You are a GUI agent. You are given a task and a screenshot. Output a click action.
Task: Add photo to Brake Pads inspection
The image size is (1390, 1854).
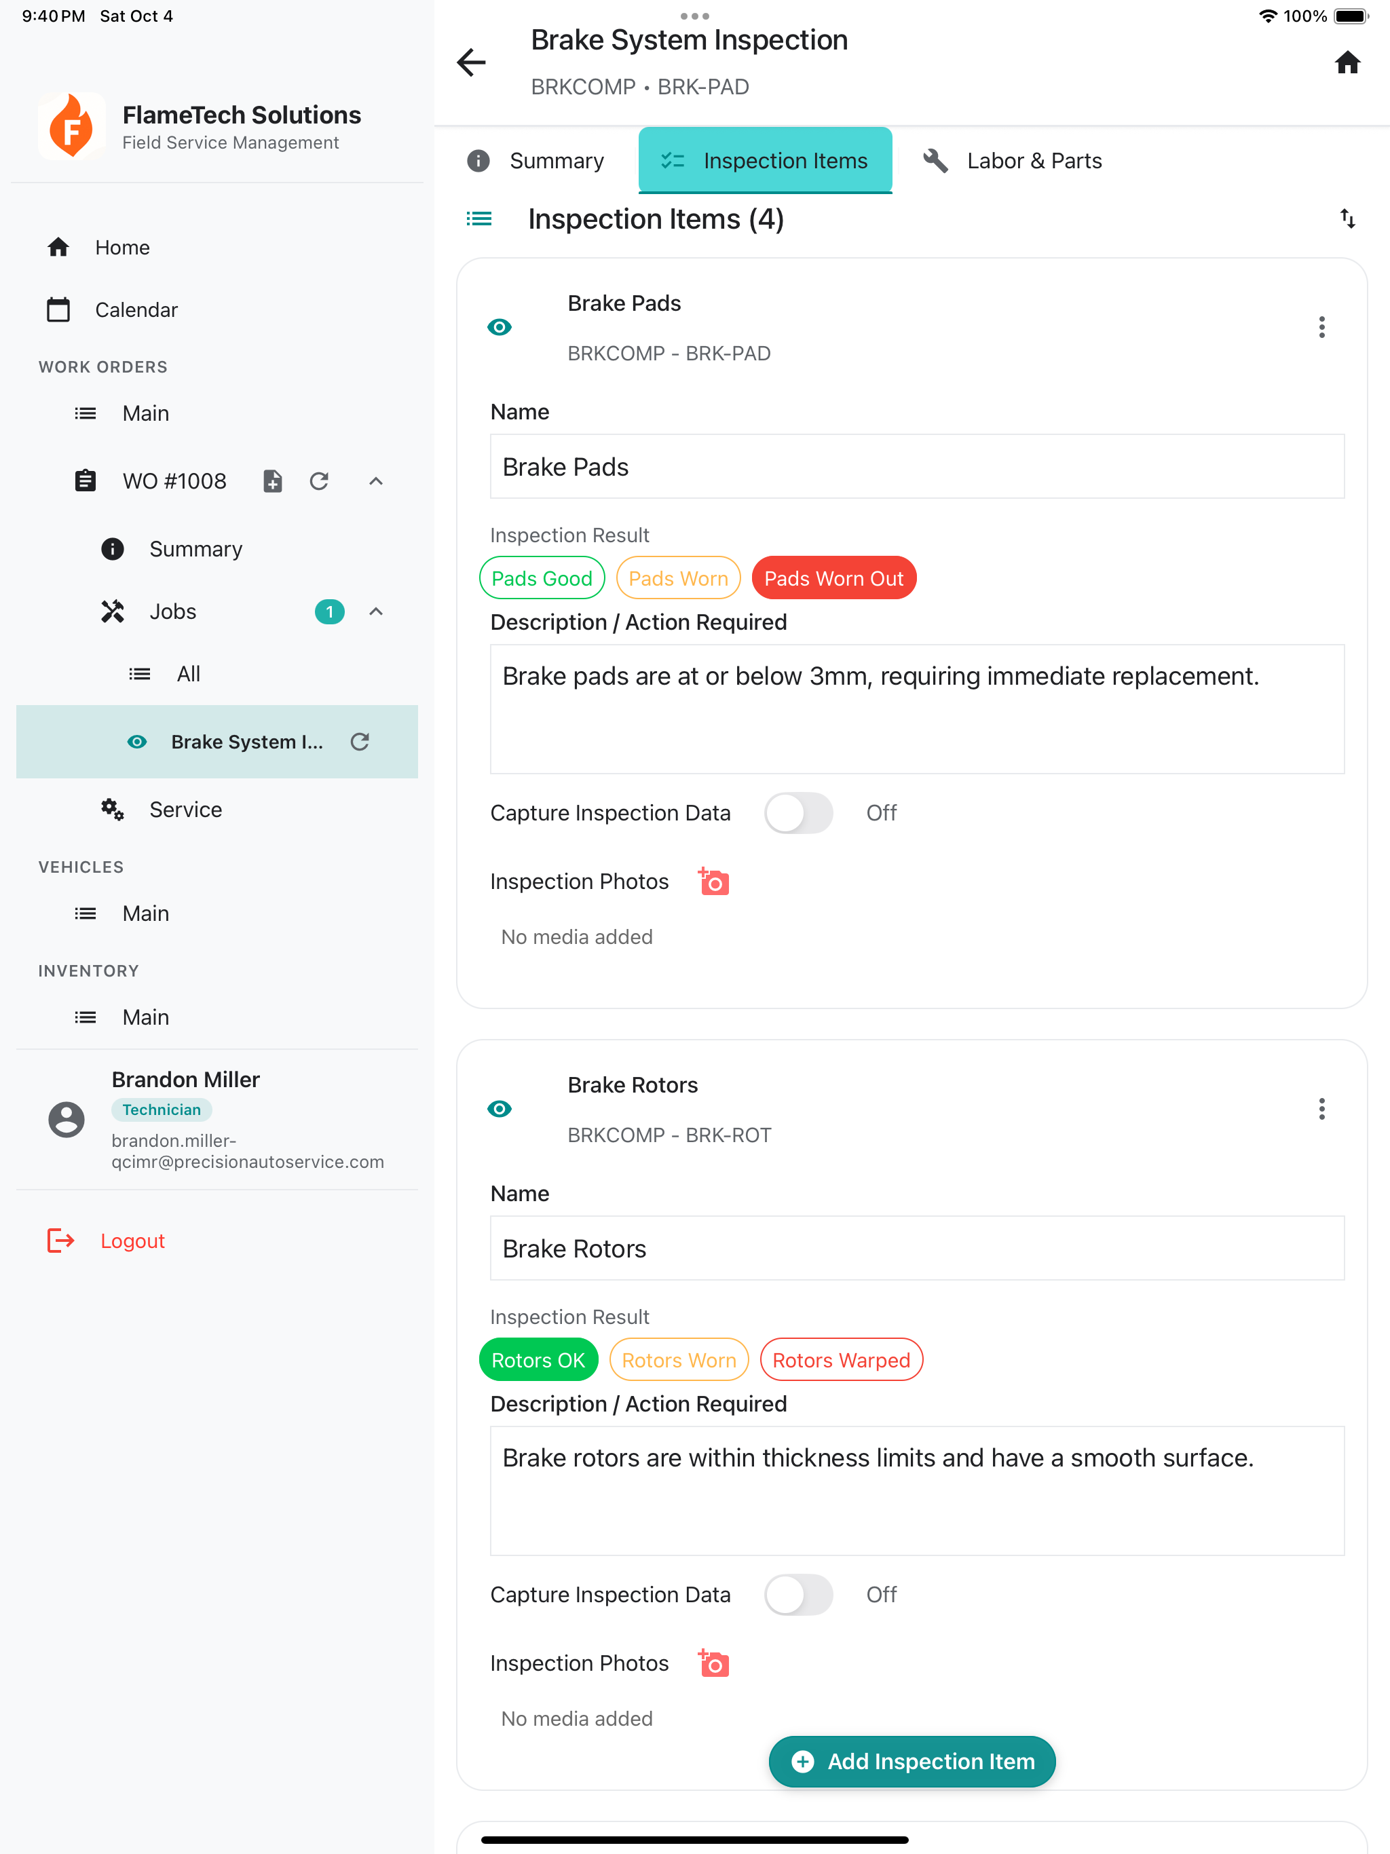(x=713, y=882)
